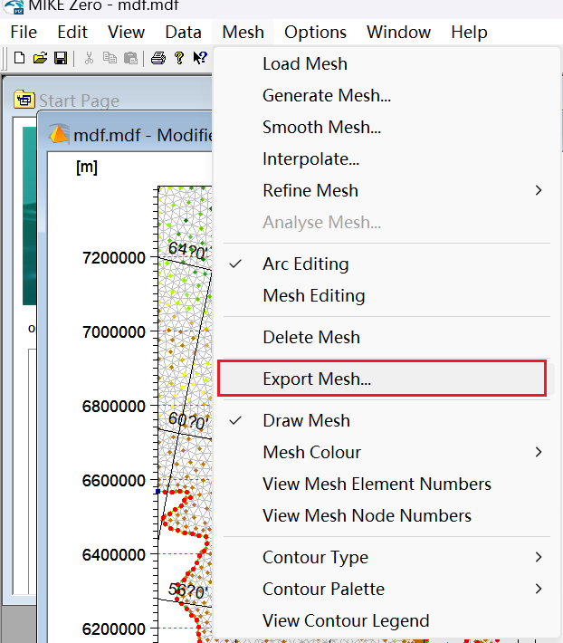
Task: Click the MIKE Zero application title icon
Action: 13,6
